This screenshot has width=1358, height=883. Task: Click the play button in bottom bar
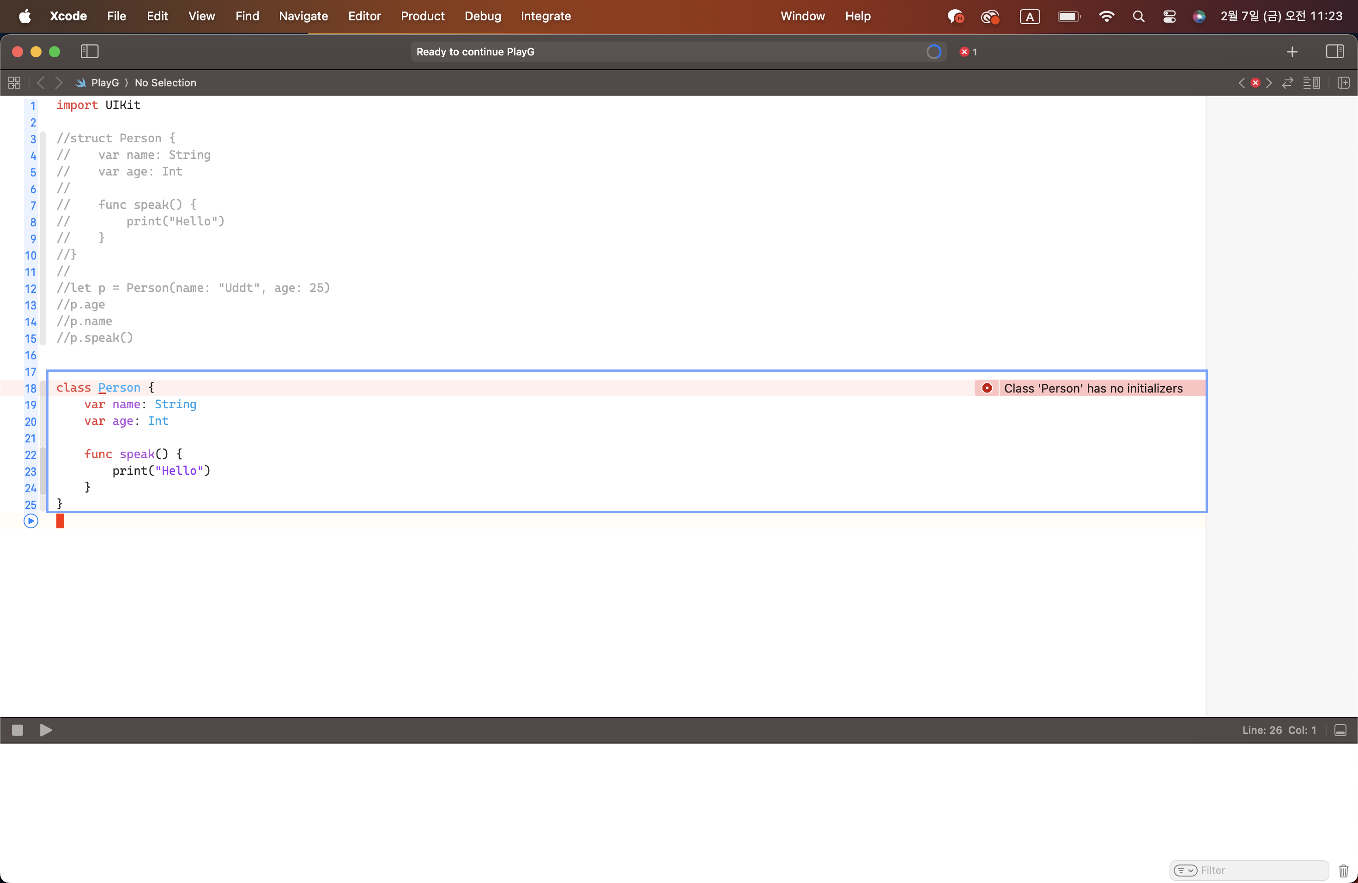pos(46,730)
